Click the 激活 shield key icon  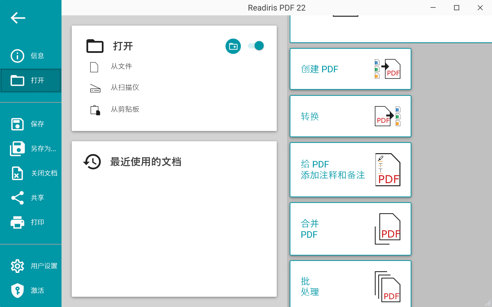pos(17,291)
